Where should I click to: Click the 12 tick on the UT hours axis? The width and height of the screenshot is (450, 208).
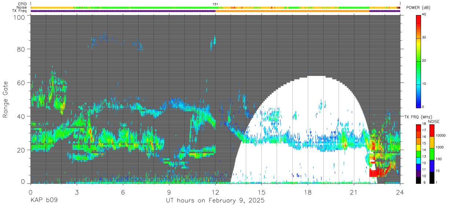click(215, 192)
